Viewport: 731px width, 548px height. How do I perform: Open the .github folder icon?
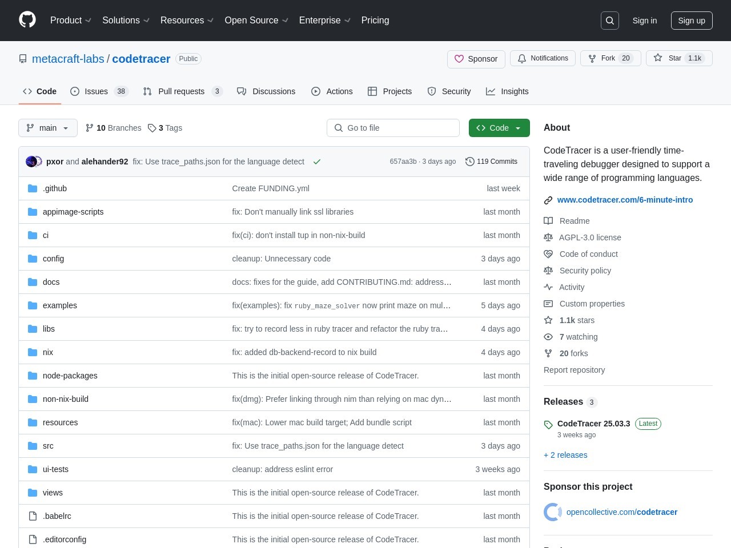33,188
